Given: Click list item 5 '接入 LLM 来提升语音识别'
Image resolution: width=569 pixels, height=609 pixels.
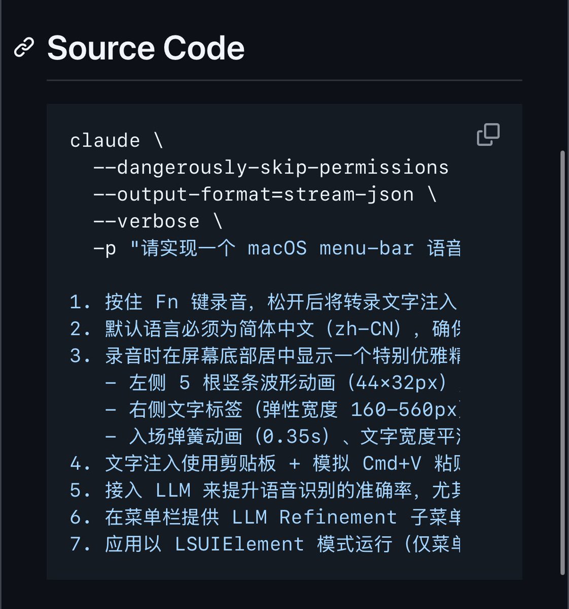Looking at the screenshot, I should pyautogui.click(x=265, y=490).
